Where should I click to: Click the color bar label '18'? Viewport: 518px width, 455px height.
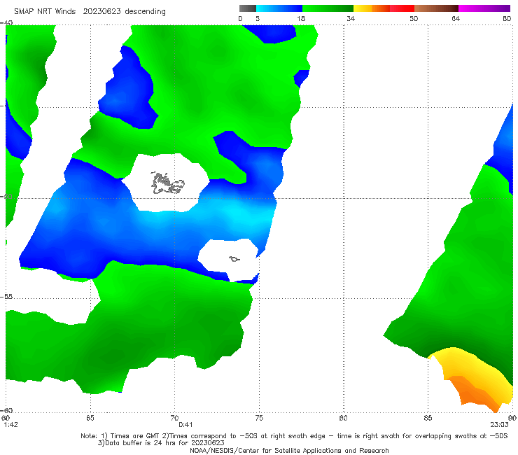coord(301,19)
